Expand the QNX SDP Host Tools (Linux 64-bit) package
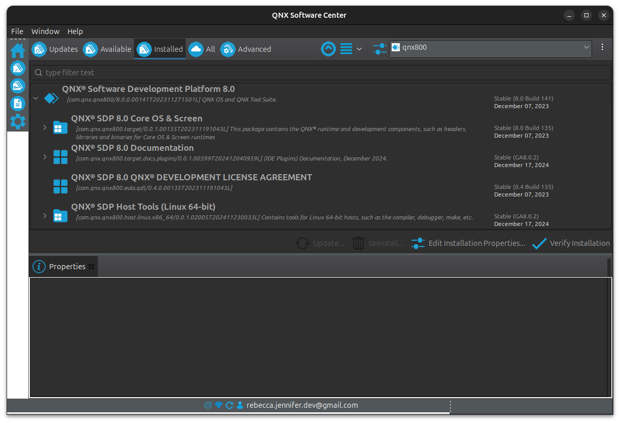This screenshot has height=423, width=620. click(x=45, y=216)
